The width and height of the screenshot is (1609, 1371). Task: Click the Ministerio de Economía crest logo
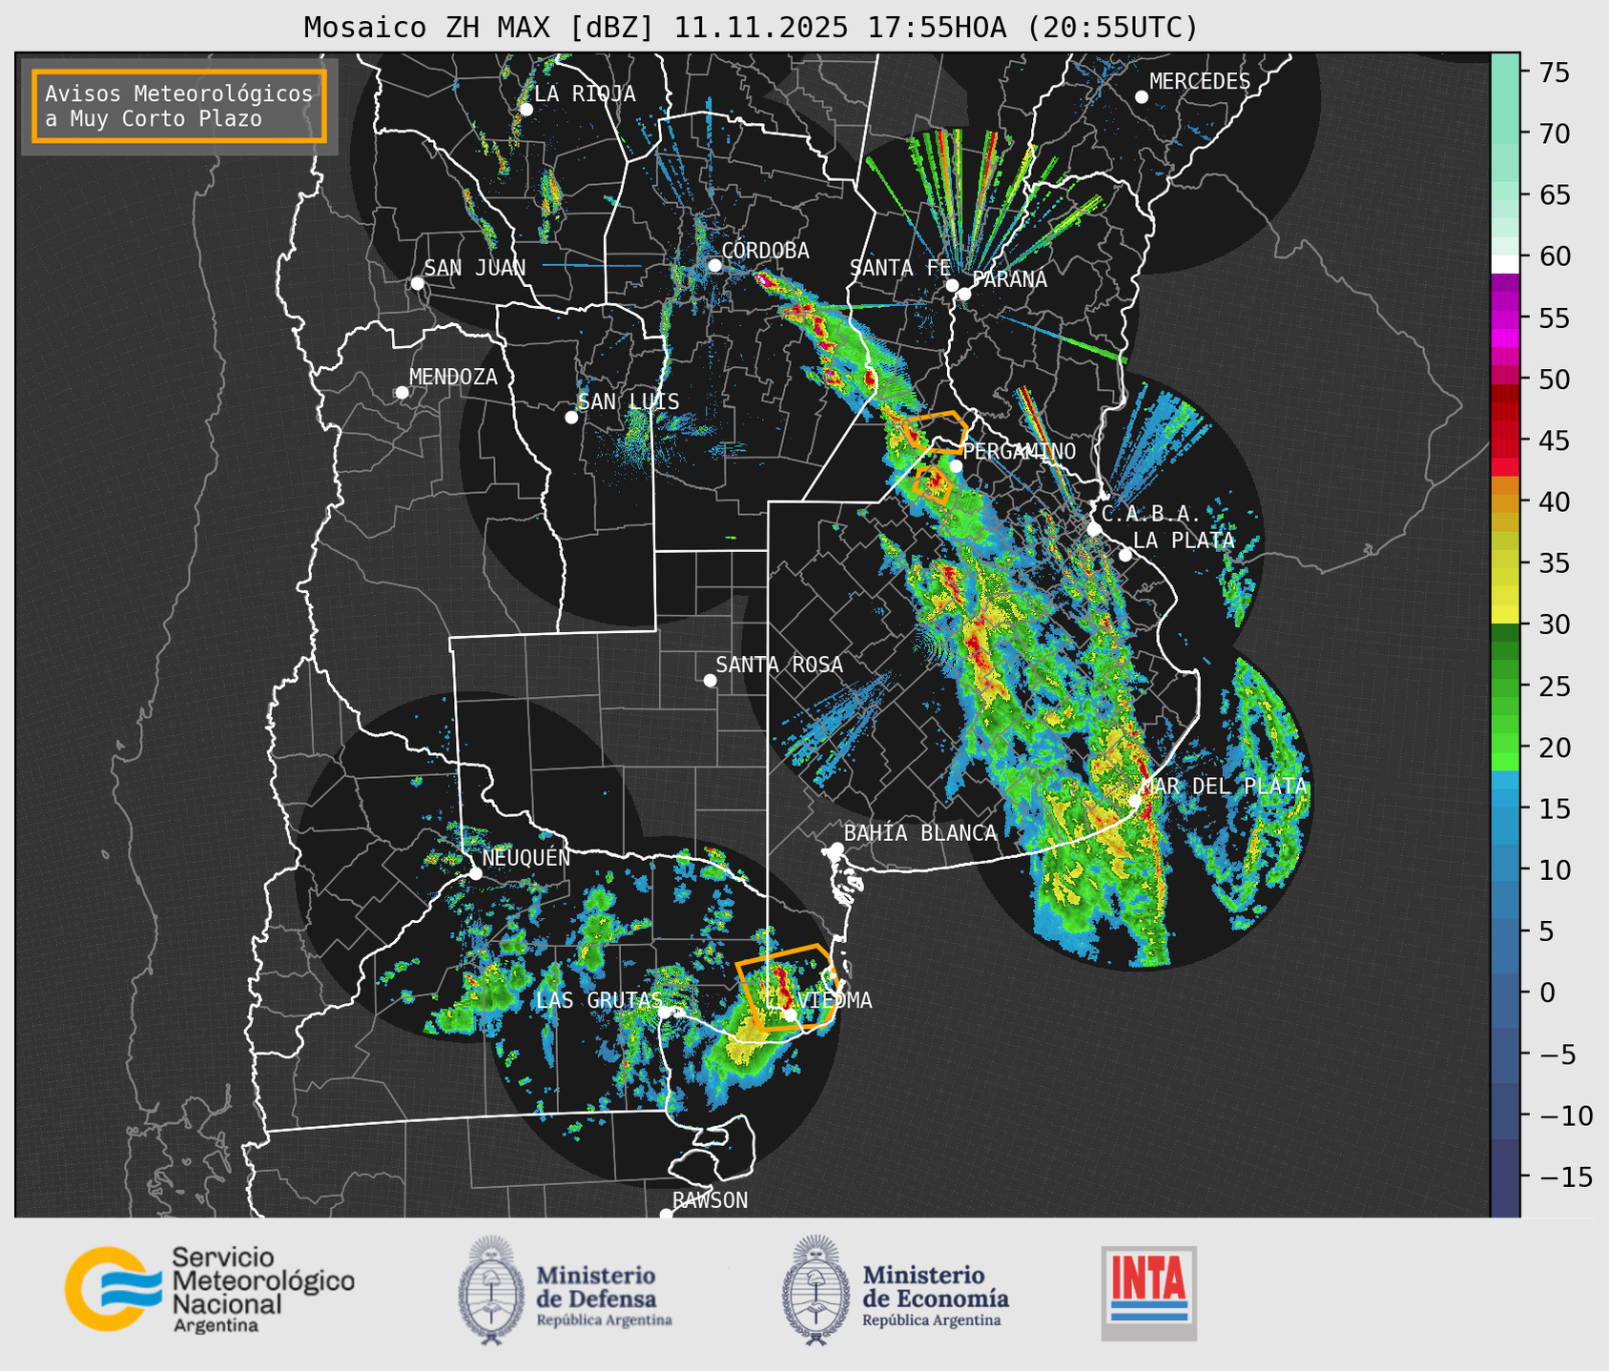(x=815, y=1289)
